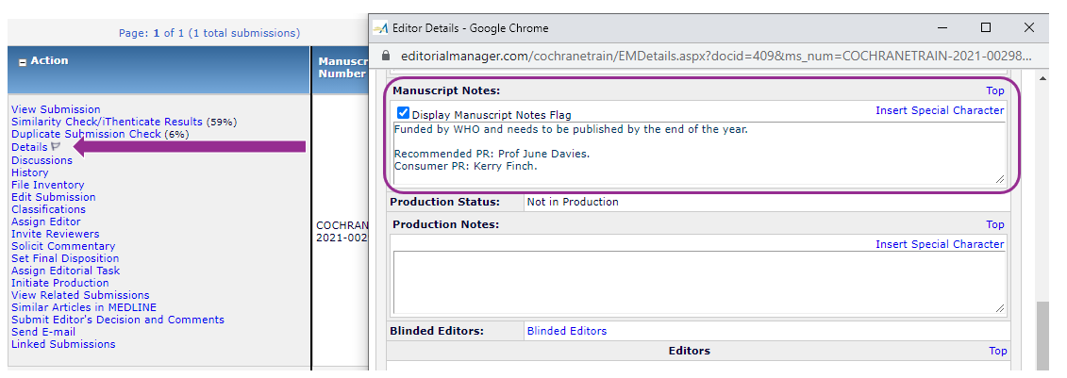Click Insert Special Character for Manuscript Notes
Image resolution: width=1067 pixels, height=378 pixels.
(x=939, y=110)
